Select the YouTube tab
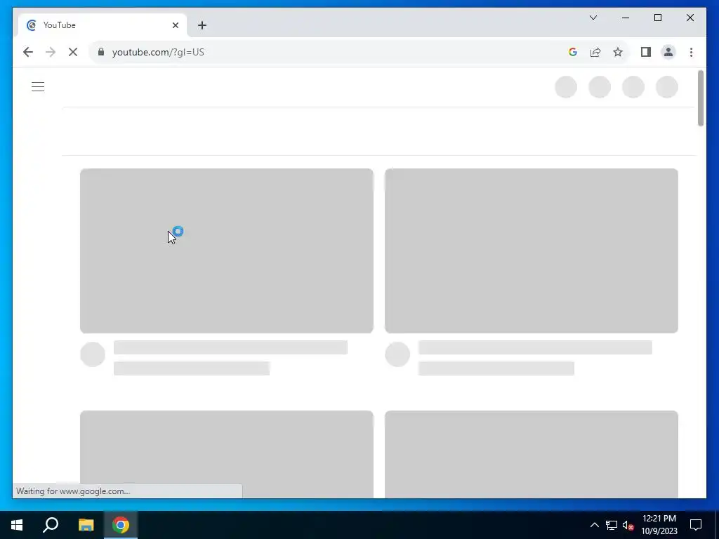Image resolution: width=719 pixels, height=539 pixels. tap(103, 25)
